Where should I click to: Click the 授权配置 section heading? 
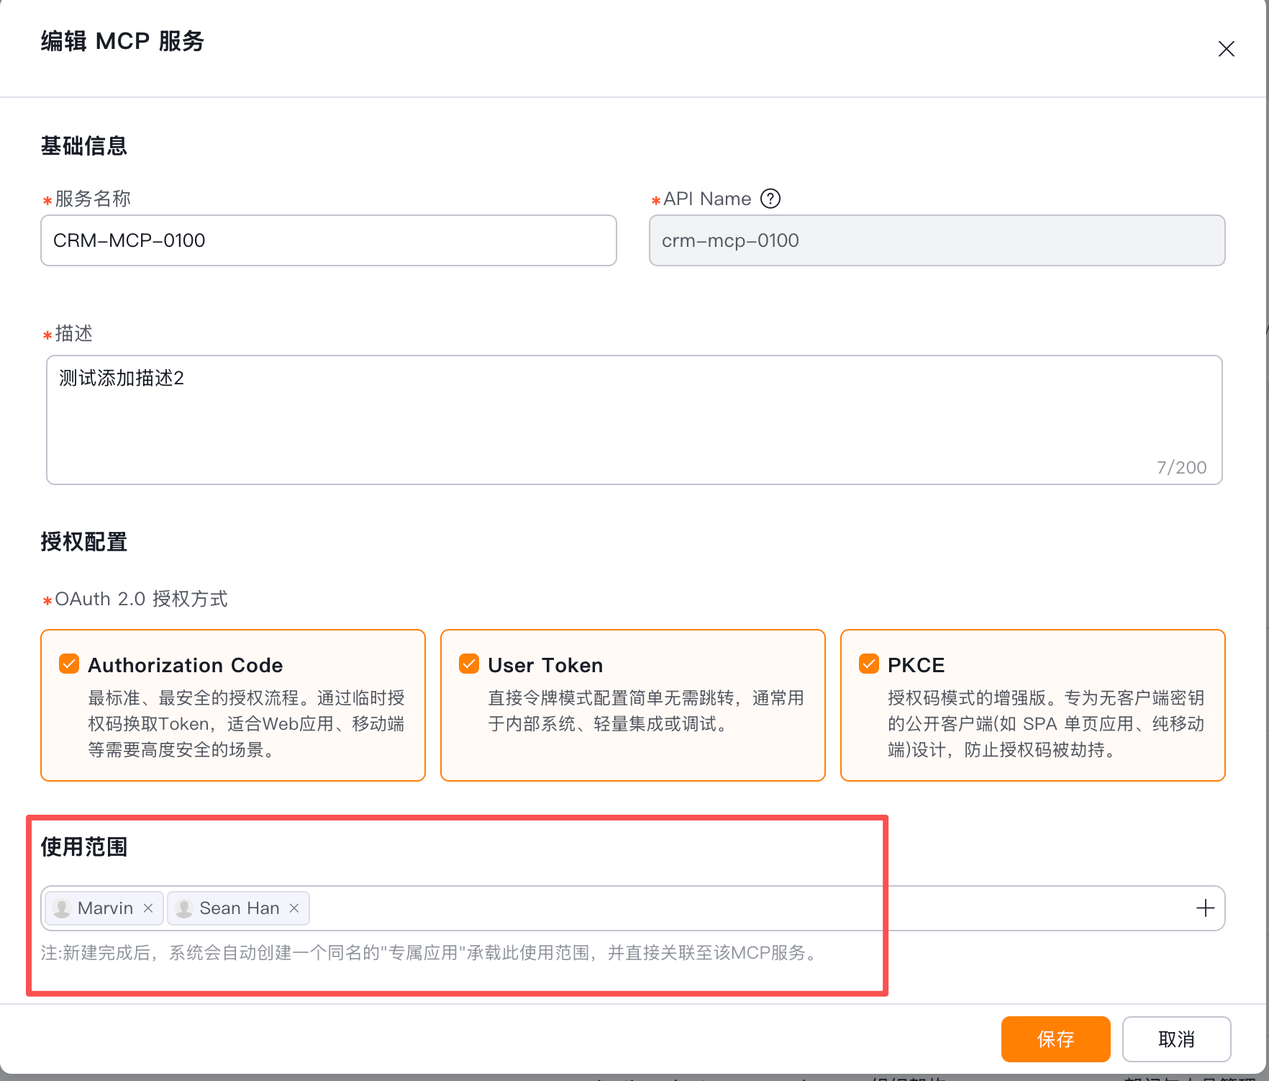pos(84,541)
